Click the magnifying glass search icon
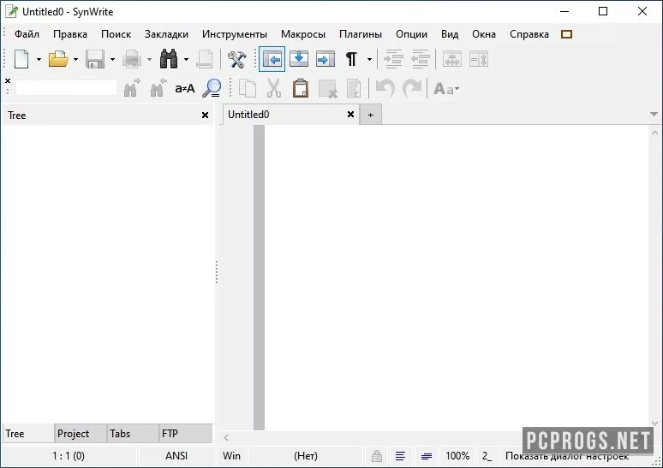 212,88
